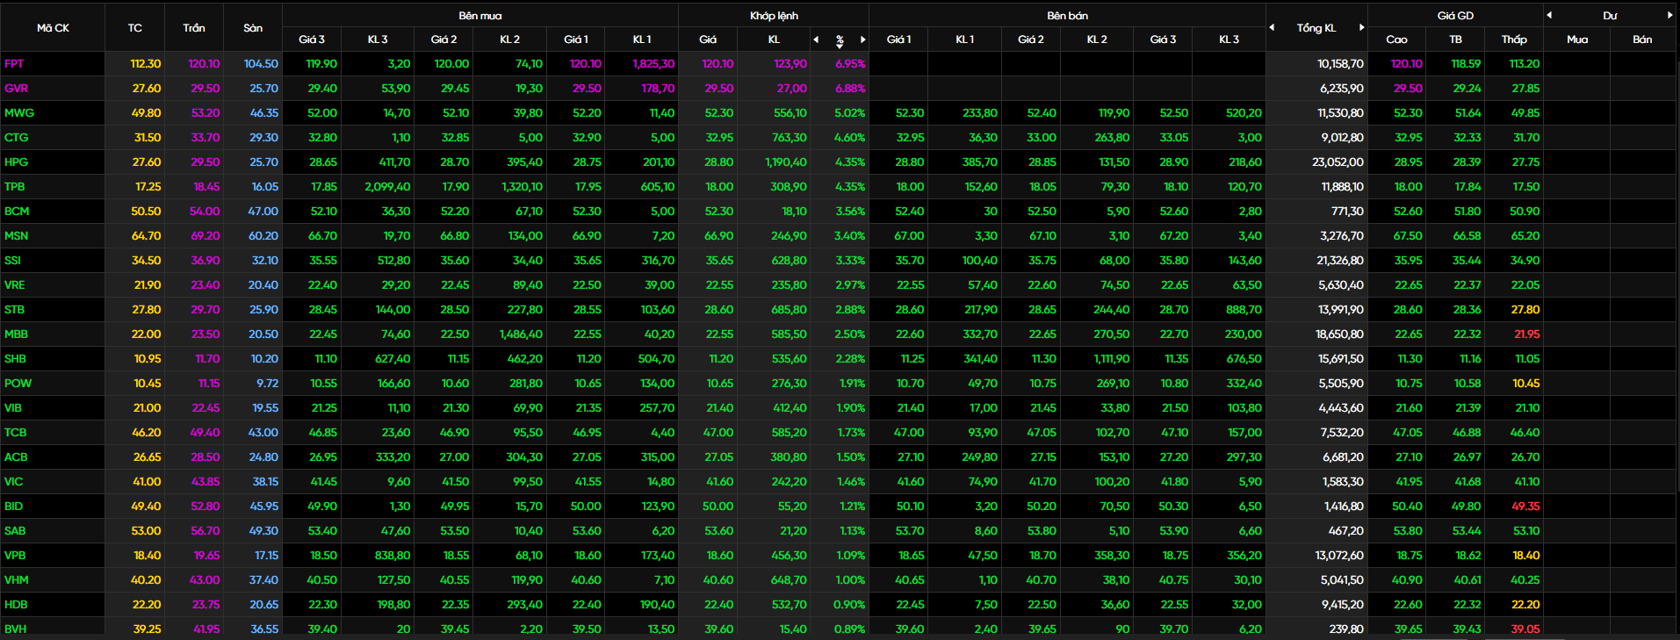The height and width of the screenshot is (640, 1680).
Task: Open the MSN stock symbol
Action: [16, 236]
